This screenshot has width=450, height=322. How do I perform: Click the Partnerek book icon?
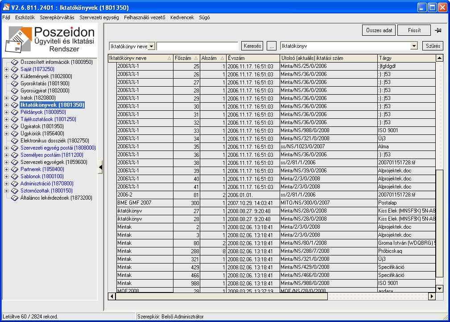point(15,169)
